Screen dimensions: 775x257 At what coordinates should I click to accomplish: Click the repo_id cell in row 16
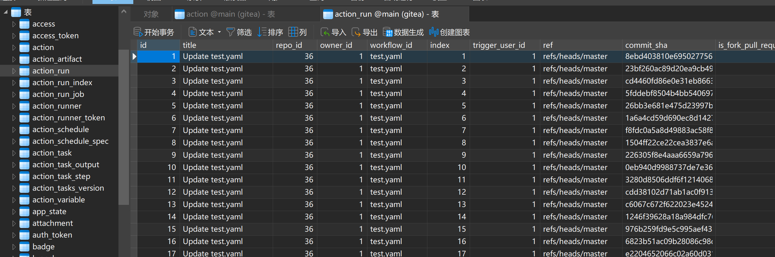295,242
